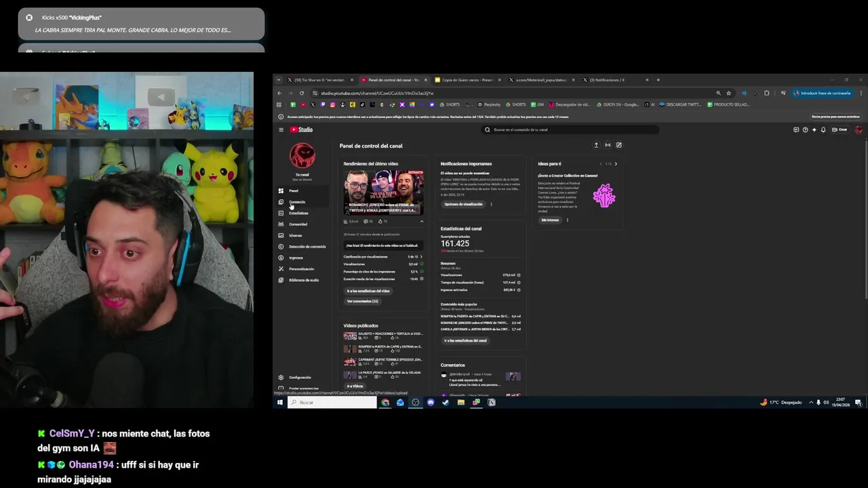Open a new browser tab

click(658, 80)
